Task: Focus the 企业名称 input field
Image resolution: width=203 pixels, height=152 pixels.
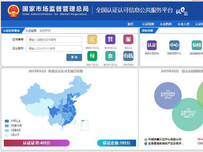Action: (x=54, y=49)
